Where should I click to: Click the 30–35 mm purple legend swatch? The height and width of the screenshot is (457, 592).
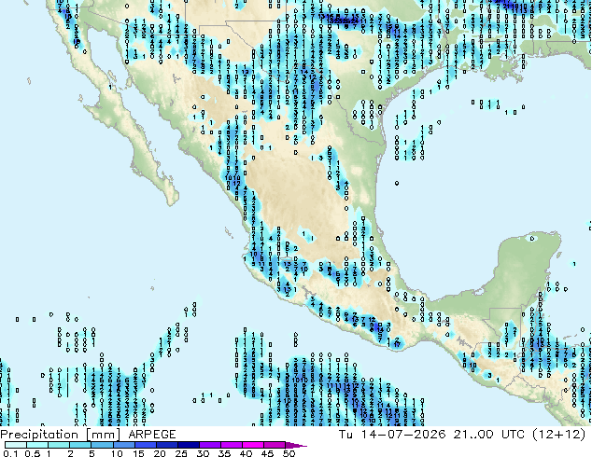tap(210, 445)
